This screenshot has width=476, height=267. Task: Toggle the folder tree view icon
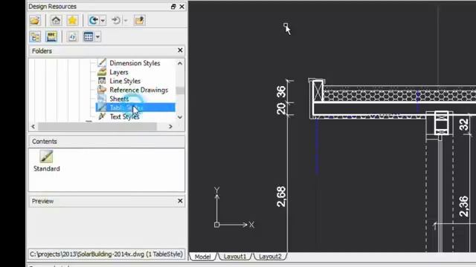point(35,36)
